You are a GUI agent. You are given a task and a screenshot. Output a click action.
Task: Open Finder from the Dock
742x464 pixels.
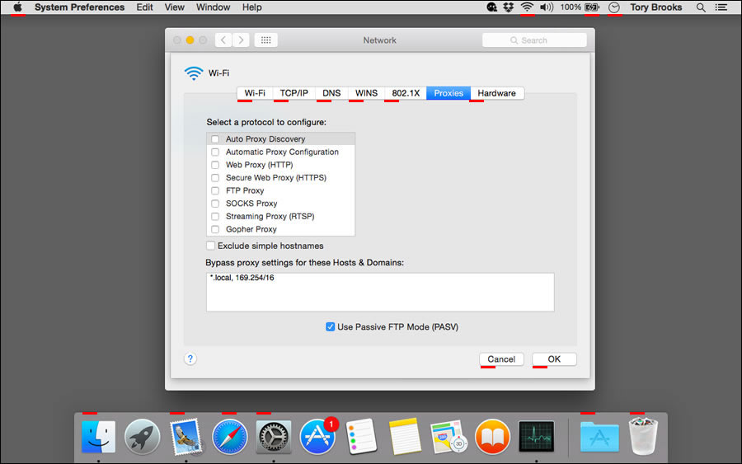coord(98,437)
